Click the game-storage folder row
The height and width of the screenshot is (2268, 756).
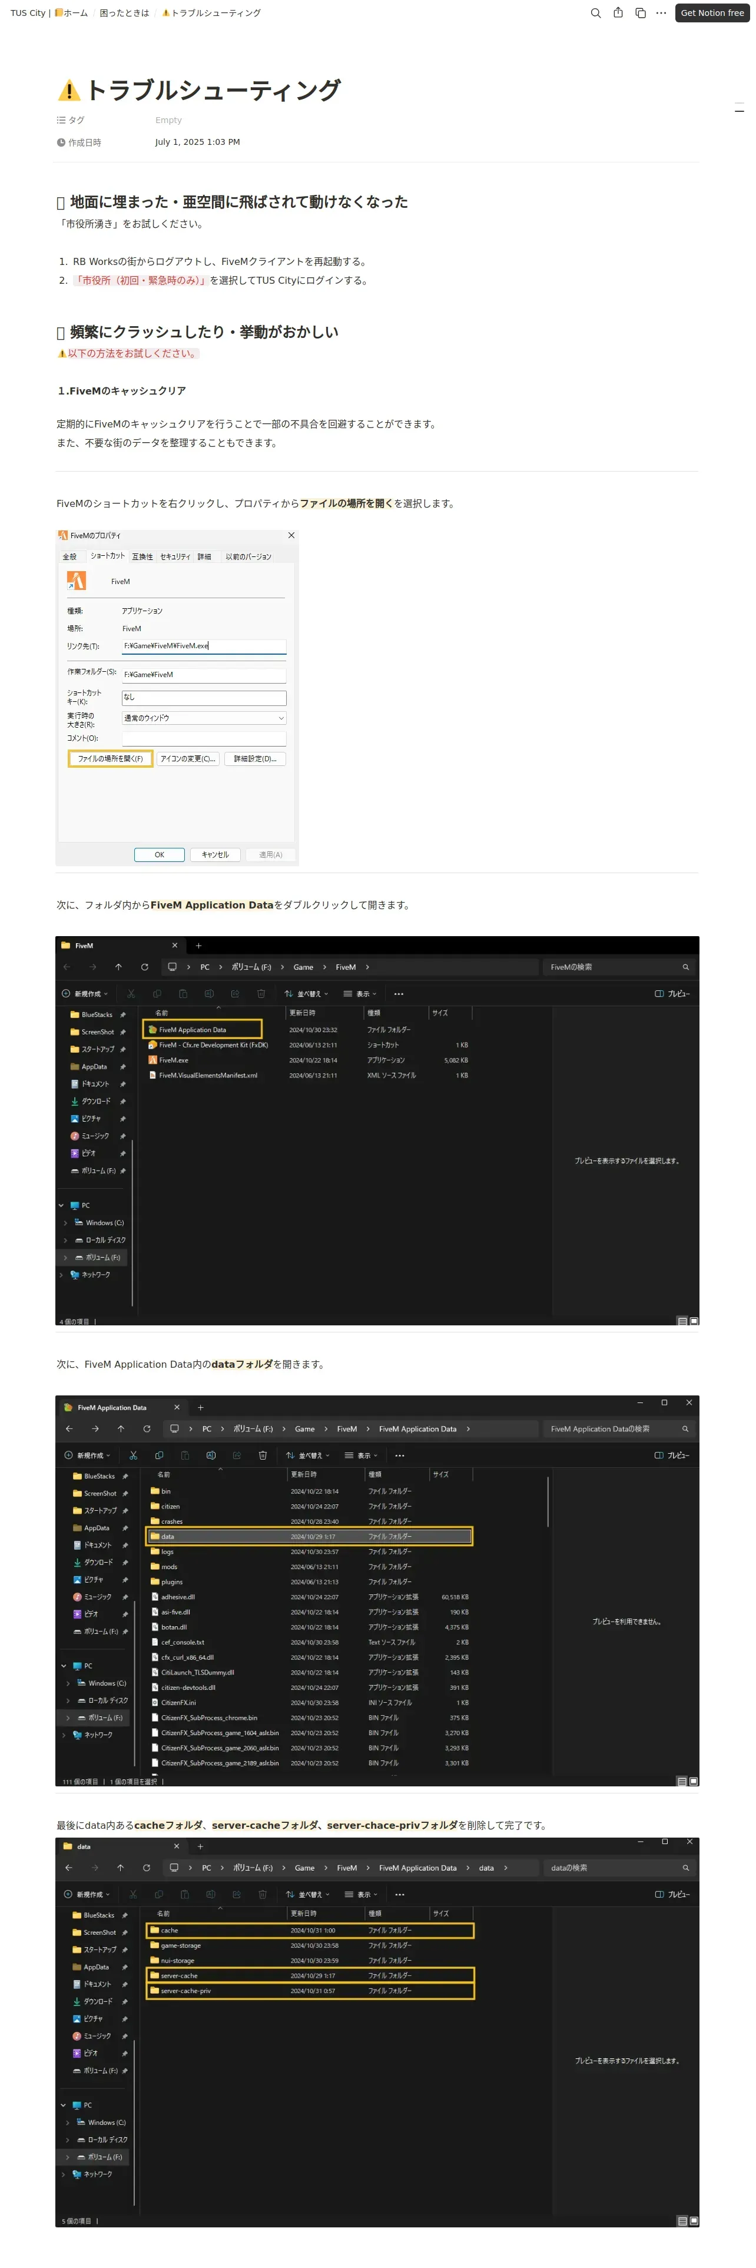click(310, 1945)
